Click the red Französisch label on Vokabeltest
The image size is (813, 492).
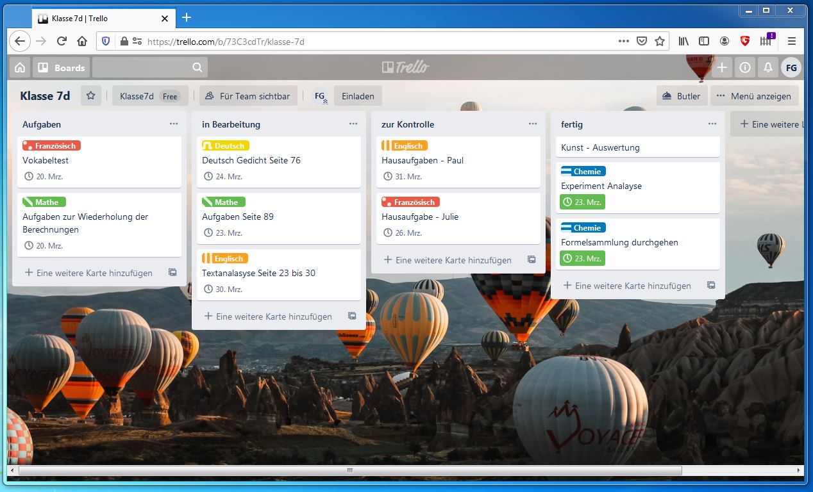[51, 145]
